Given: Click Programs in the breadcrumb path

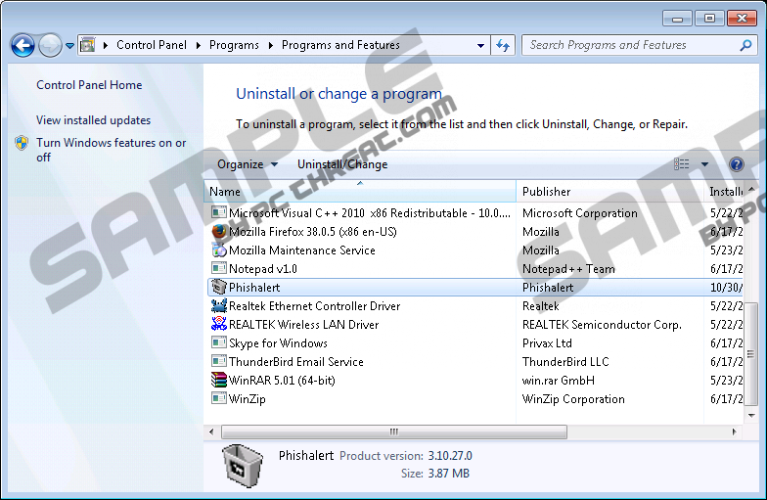Looking at the screenshot, I should 234,45.
